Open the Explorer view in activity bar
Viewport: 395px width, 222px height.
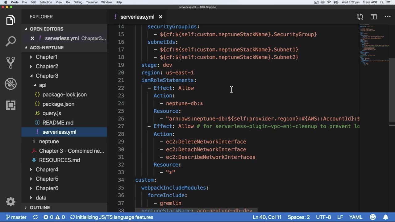pos(10,20)
